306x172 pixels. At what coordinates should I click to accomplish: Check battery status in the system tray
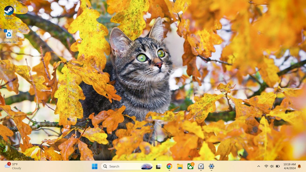(278, 166)
